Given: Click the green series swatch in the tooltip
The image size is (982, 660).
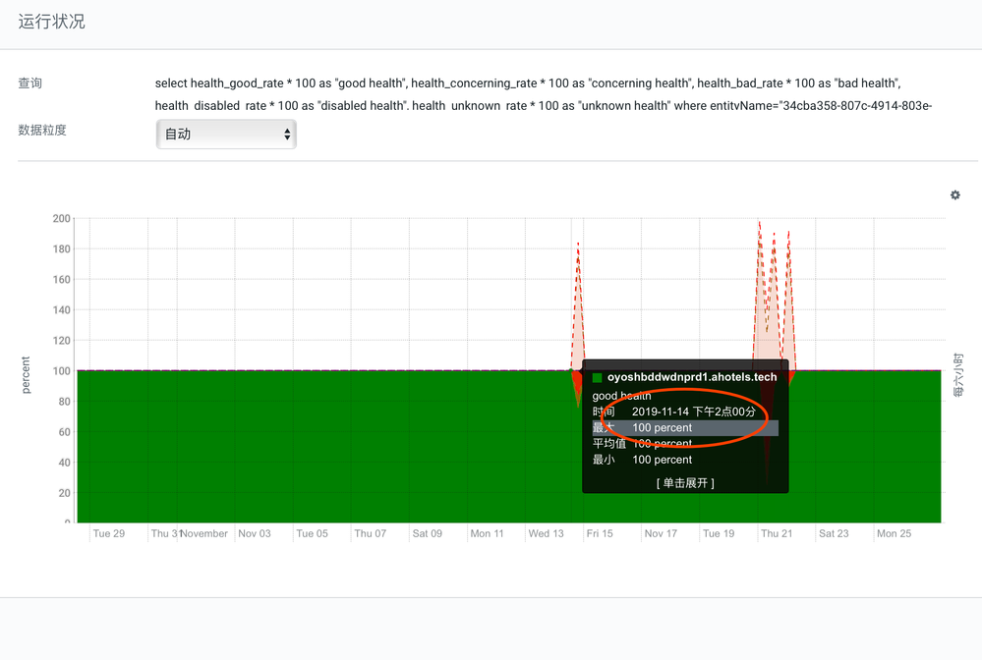Looking at the screenshot, I should pos(597,377).
